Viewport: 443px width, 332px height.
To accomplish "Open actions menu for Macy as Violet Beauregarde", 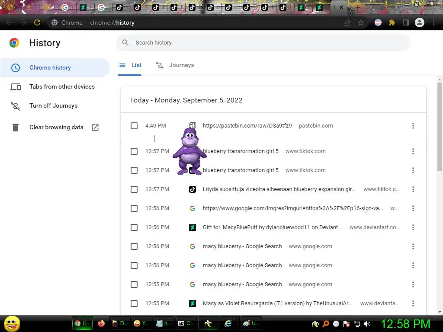I will tap(413, 303).
